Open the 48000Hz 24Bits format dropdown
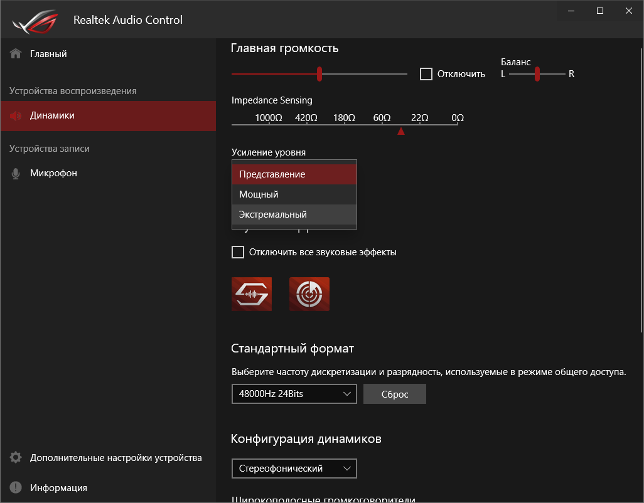Viewport: 644px width, 503px height. 294,394
